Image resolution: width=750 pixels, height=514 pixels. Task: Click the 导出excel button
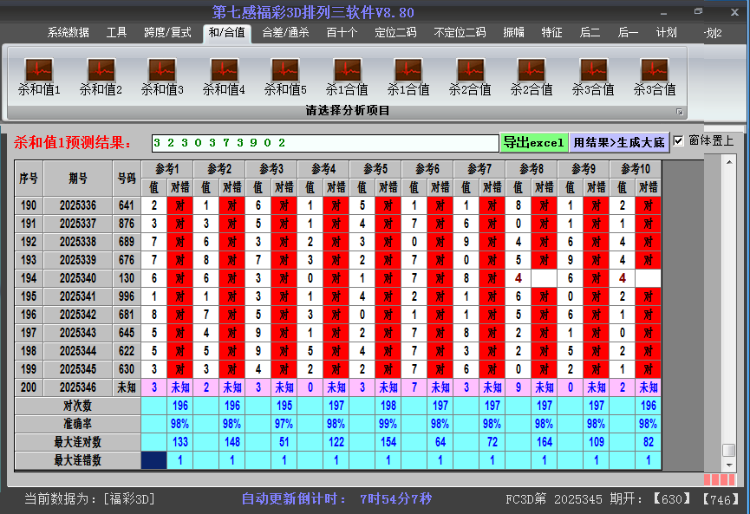point(533,142)
